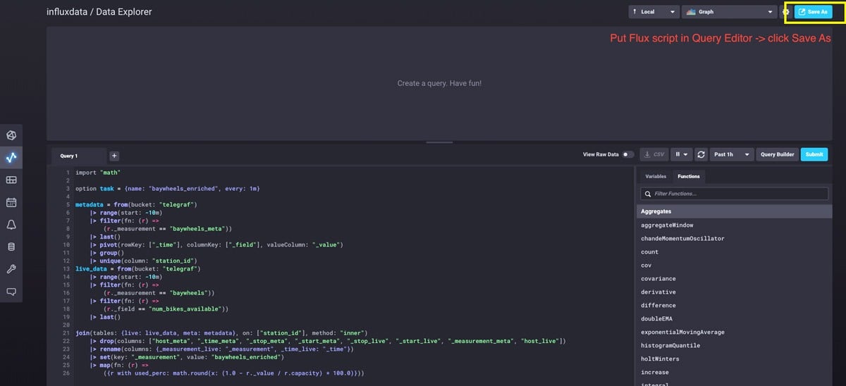Switch to the Variables tab
The height and width of the screenshot is (386, 846).
pyautogui.click(x=656, y=176)
